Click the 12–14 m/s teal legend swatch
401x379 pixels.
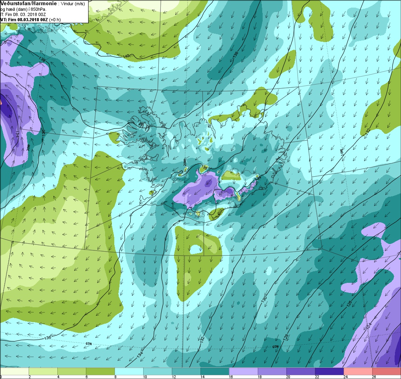[186, 371]
